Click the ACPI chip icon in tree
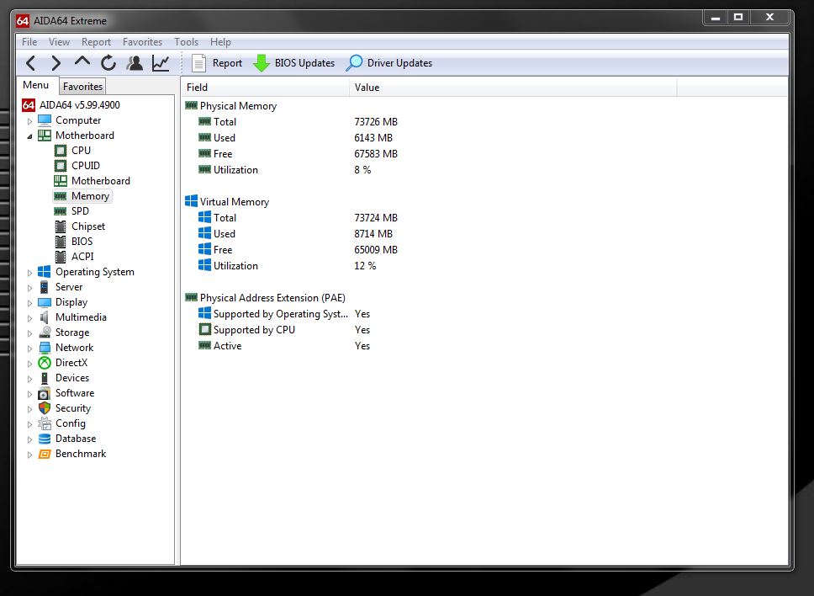Image resolution: width=814 pixels, height=596 pixels. 61,257
